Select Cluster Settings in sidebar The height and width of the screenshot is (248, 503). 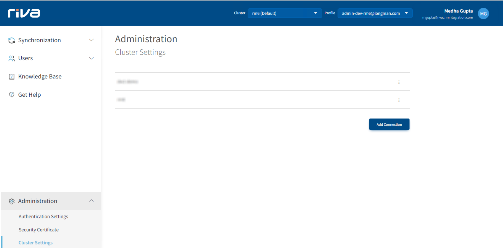(x=36, y=243)
